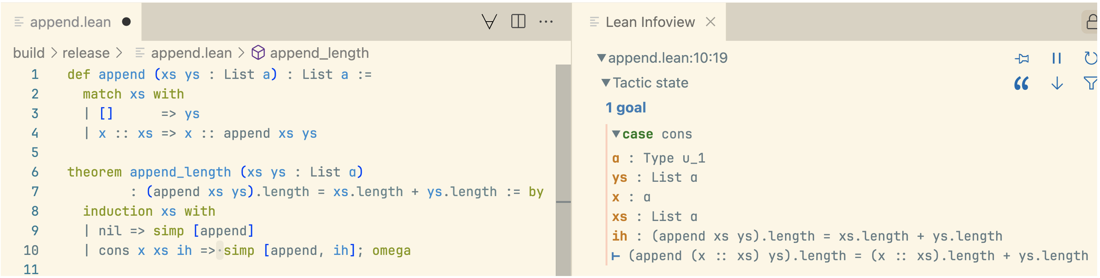Click the append_length breadcrumb symbol
The image size is (1100, 278).
[319, 53]
